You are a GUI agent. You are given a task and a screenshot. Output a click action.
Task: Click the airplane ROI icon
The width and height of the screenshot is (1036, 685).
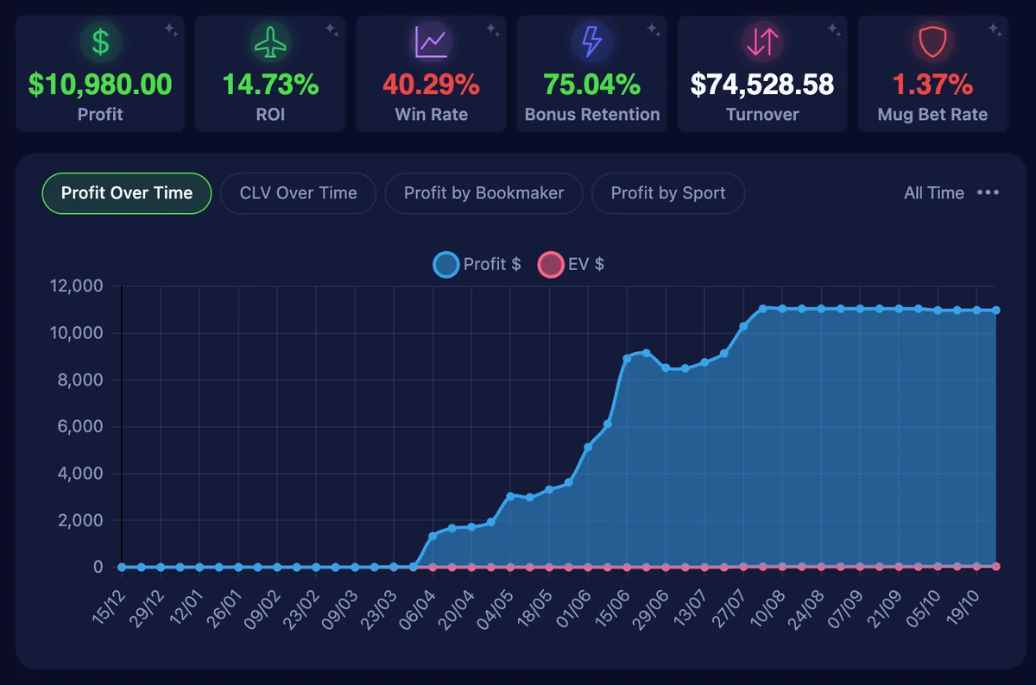click(270, 41)
